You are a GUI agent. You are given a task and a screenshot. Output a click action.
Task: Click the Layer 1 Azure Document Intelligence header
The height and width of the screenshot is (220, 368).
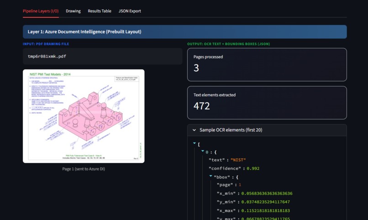[x=185, y=31]
